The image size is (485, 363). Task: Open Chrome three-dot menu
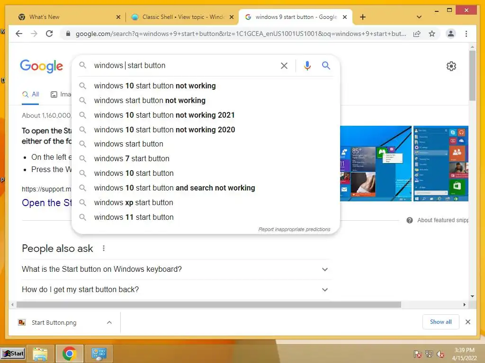click(466, 34)
